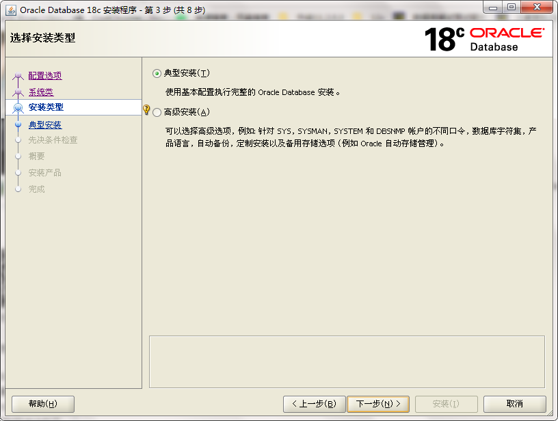Minimize the installer window
558x421 pixels.
tap(493, 8)
